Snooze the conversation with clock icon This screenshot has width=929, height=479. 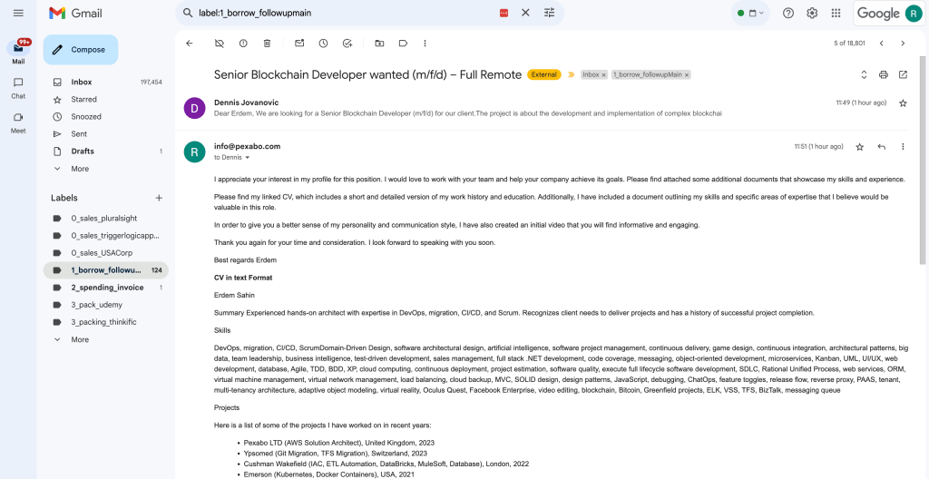[323, 44]
